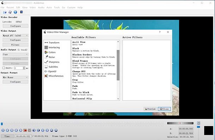
Task: Click the Save Video toolbar icon
Action: click(x=10, y=12)
